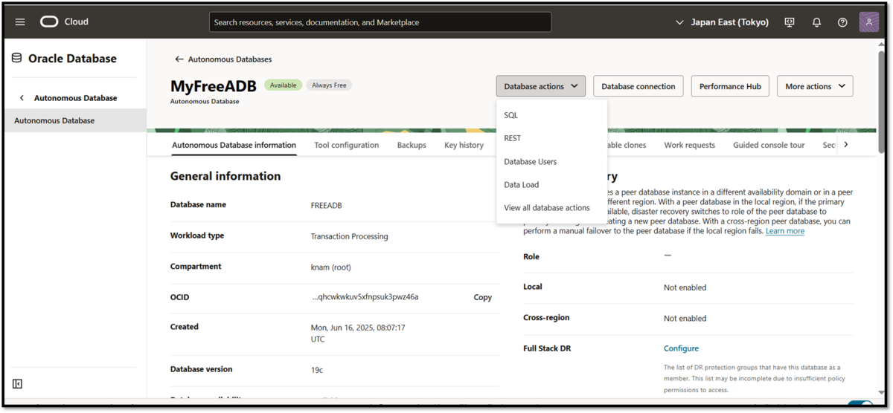Screen dimensions: 893x413
Task: Open the More actions dropdown
Action: (x=815, y=86)
